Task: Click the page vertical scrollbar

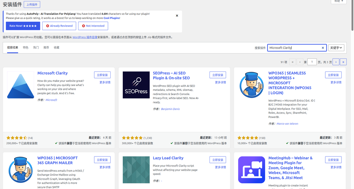Action: [x=352, y=15]
